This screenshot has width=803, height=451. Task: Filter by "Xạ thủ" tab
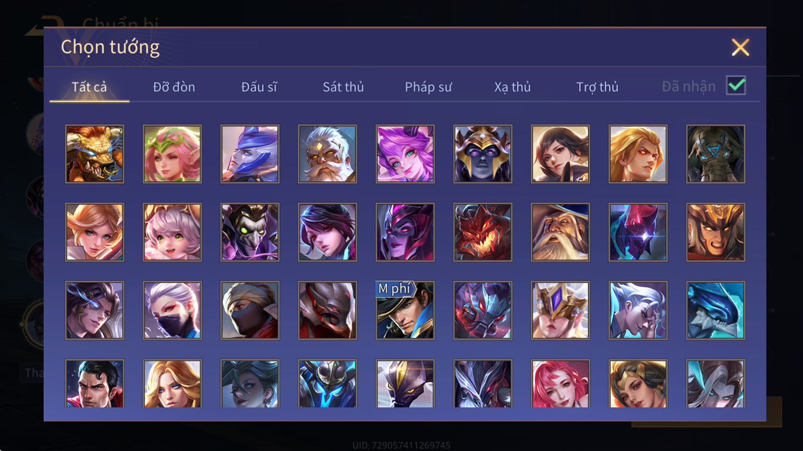(512, 87)
